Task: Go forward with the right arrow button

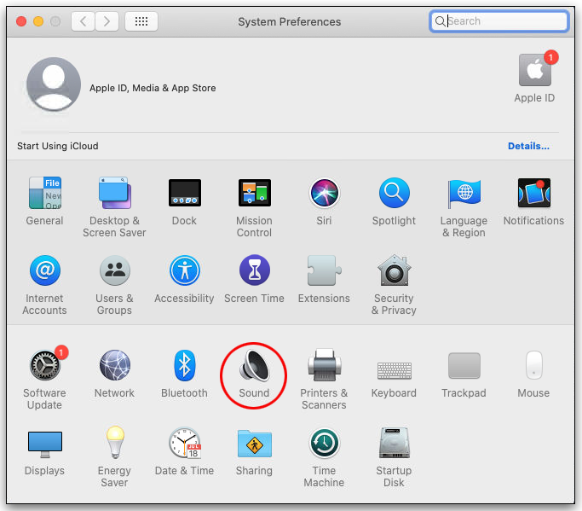Action: tap(107, 21)
